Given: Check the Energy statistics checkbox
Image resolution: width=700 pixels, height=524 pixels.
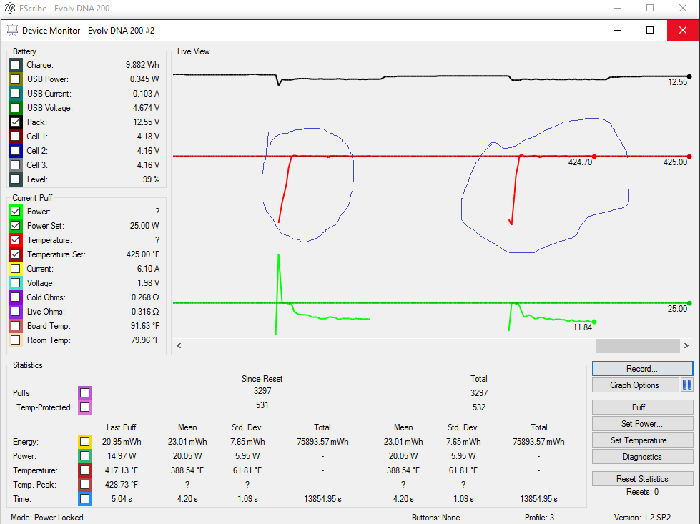Looking at the screenshot, I should click(85, 441).
